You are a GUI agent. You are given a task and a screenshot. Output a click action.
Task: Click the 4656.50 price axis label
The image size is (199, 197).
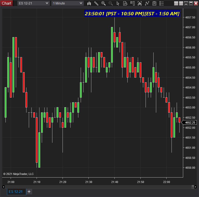[x=190, y=37]
